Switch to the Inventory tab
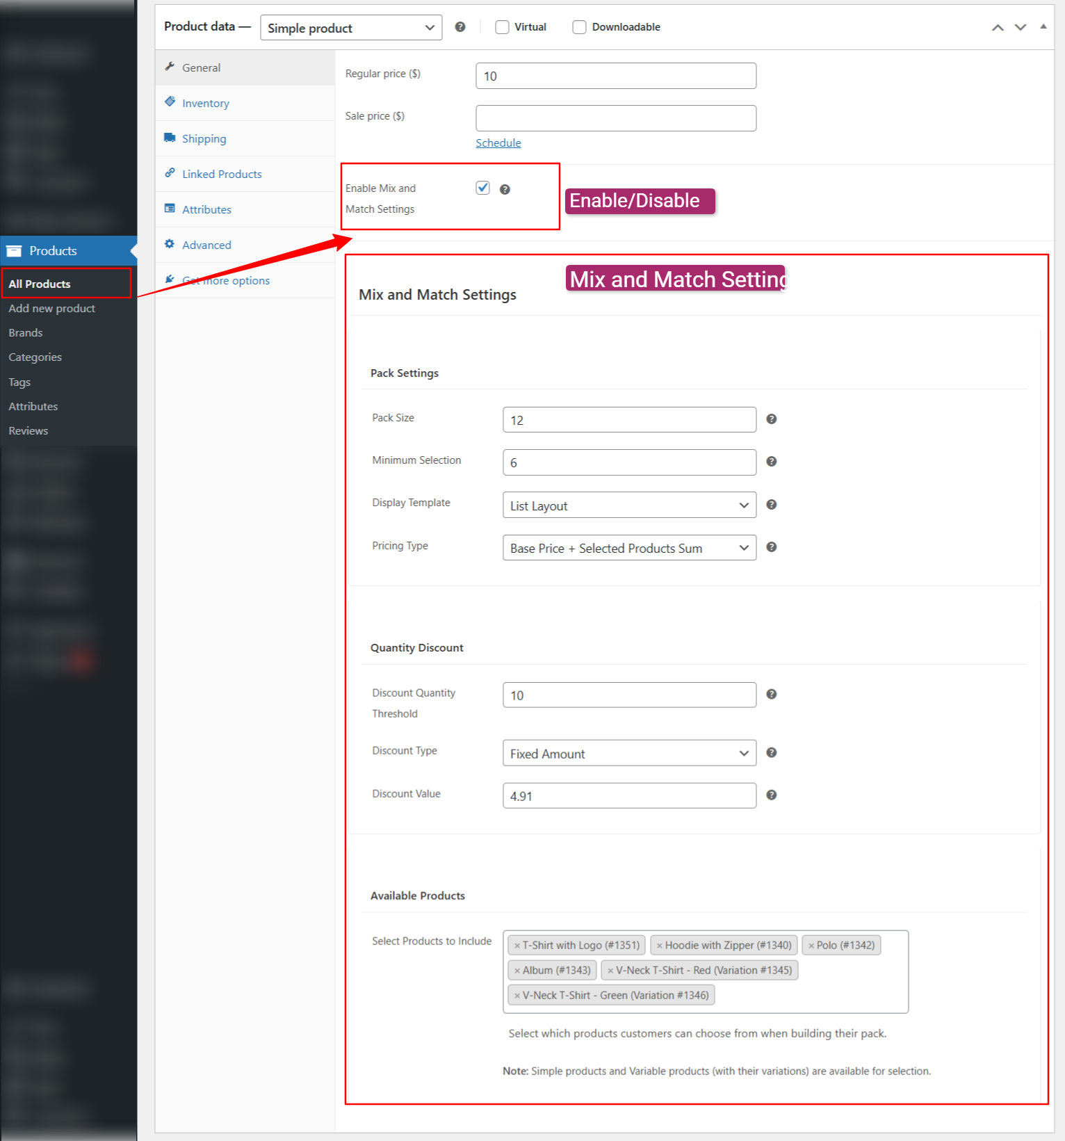The width and height of the screenshot is (1065, 1141). (x=245, y=103)
